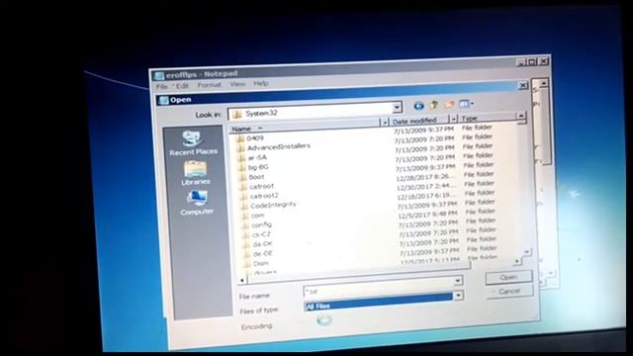
Task: Expand the Files of type dropdown
Action: (458, 296)
